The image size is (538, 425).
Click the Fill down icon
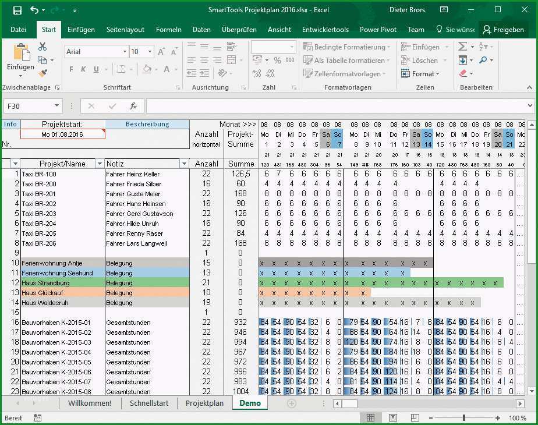[x=462, y=61]
